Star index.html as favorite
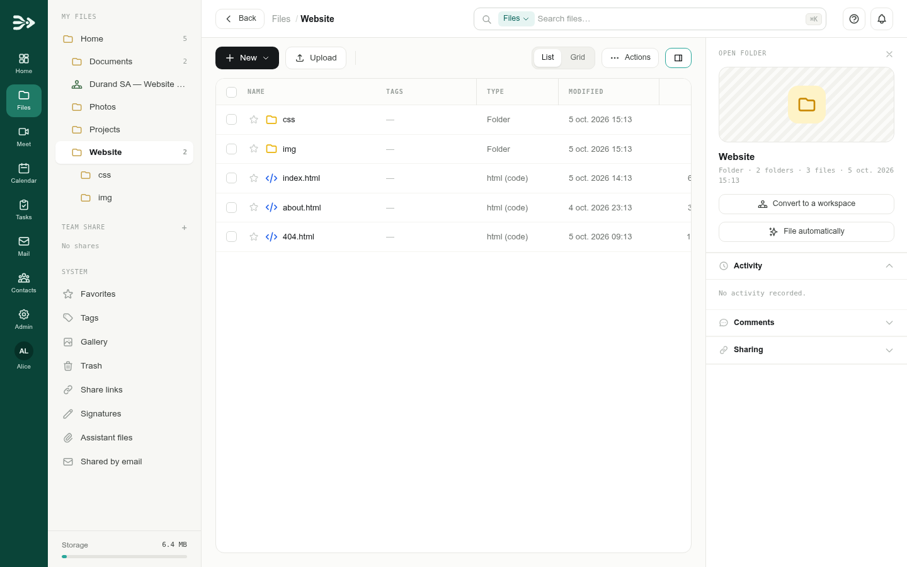The width and height of the screenshot is (907, 567). [254, 178]
